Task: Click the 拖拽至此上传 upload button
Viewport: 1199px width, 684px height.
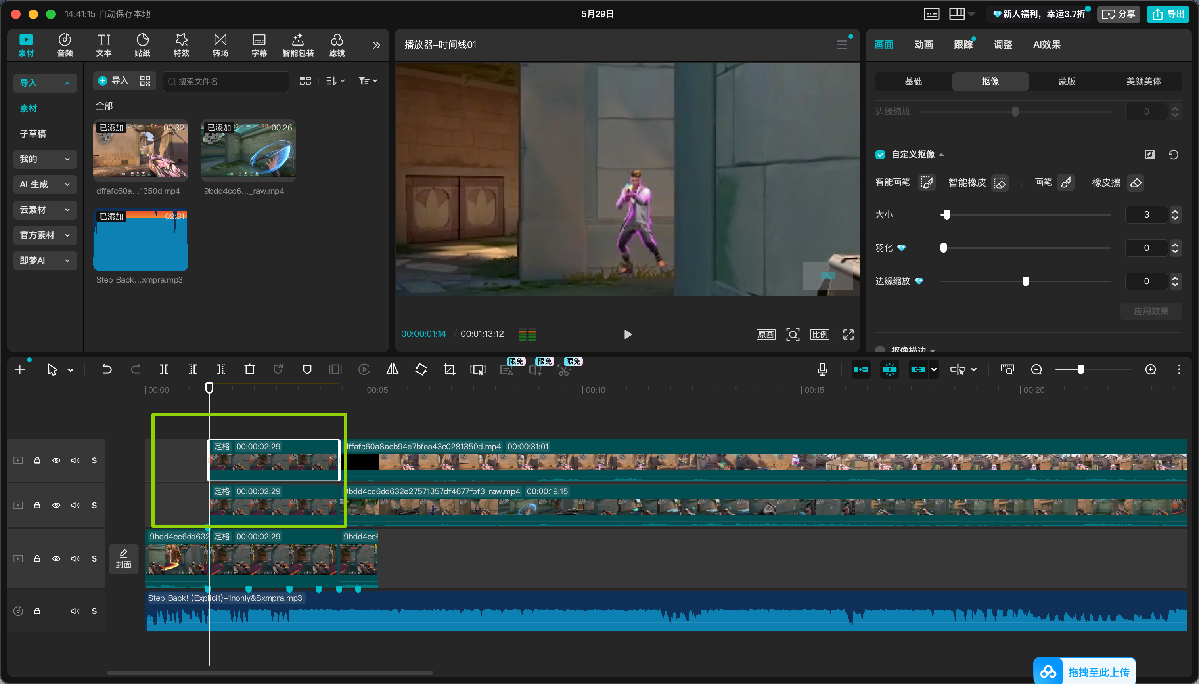Action: pyautogui.click(x=1084, y=672)
